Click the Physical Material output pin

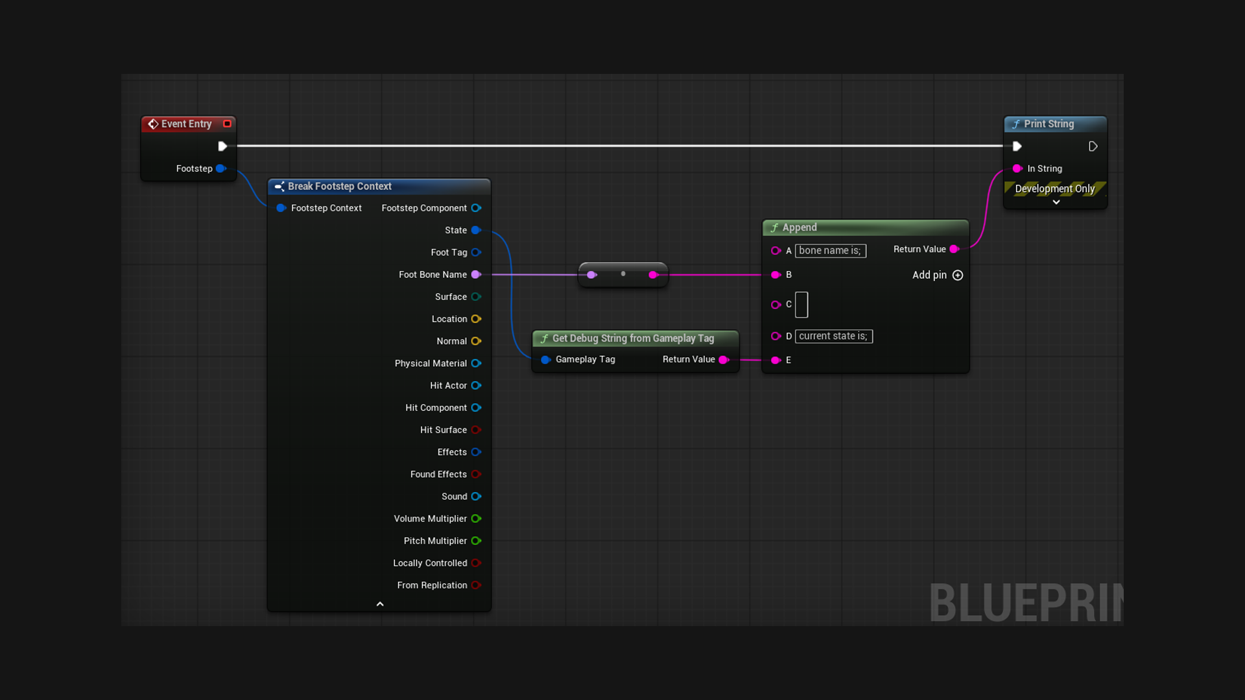coord(476,363)
